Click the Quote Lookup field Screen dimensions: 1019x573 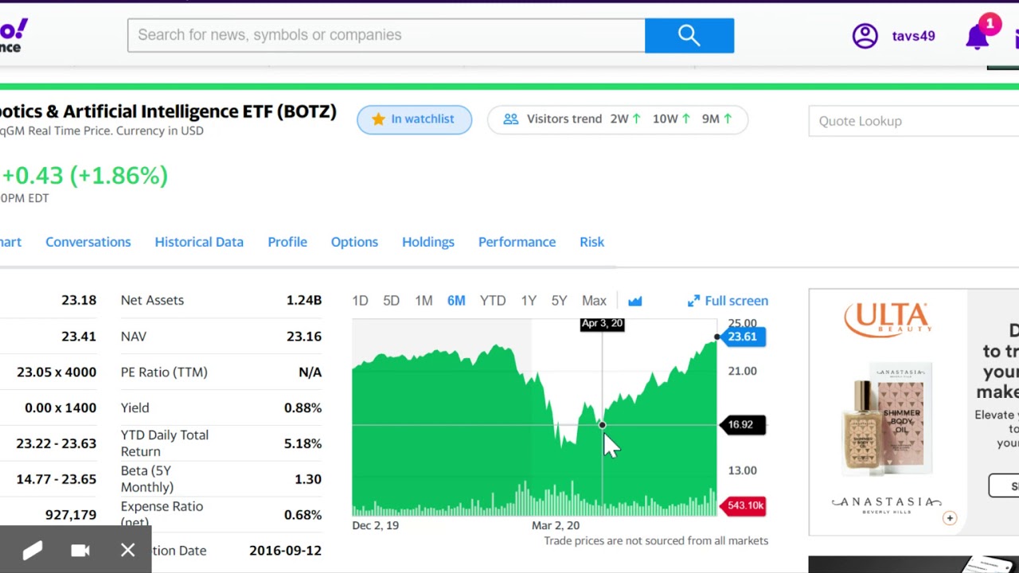click(914, 121)
